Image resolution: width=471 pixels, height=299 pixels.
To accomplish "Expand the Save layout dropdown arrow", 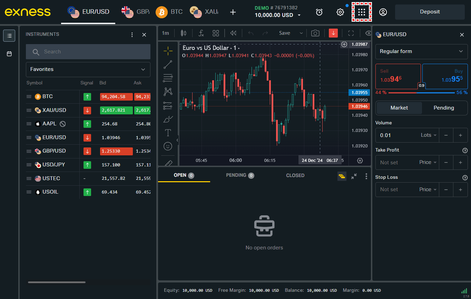I will 301,33.
